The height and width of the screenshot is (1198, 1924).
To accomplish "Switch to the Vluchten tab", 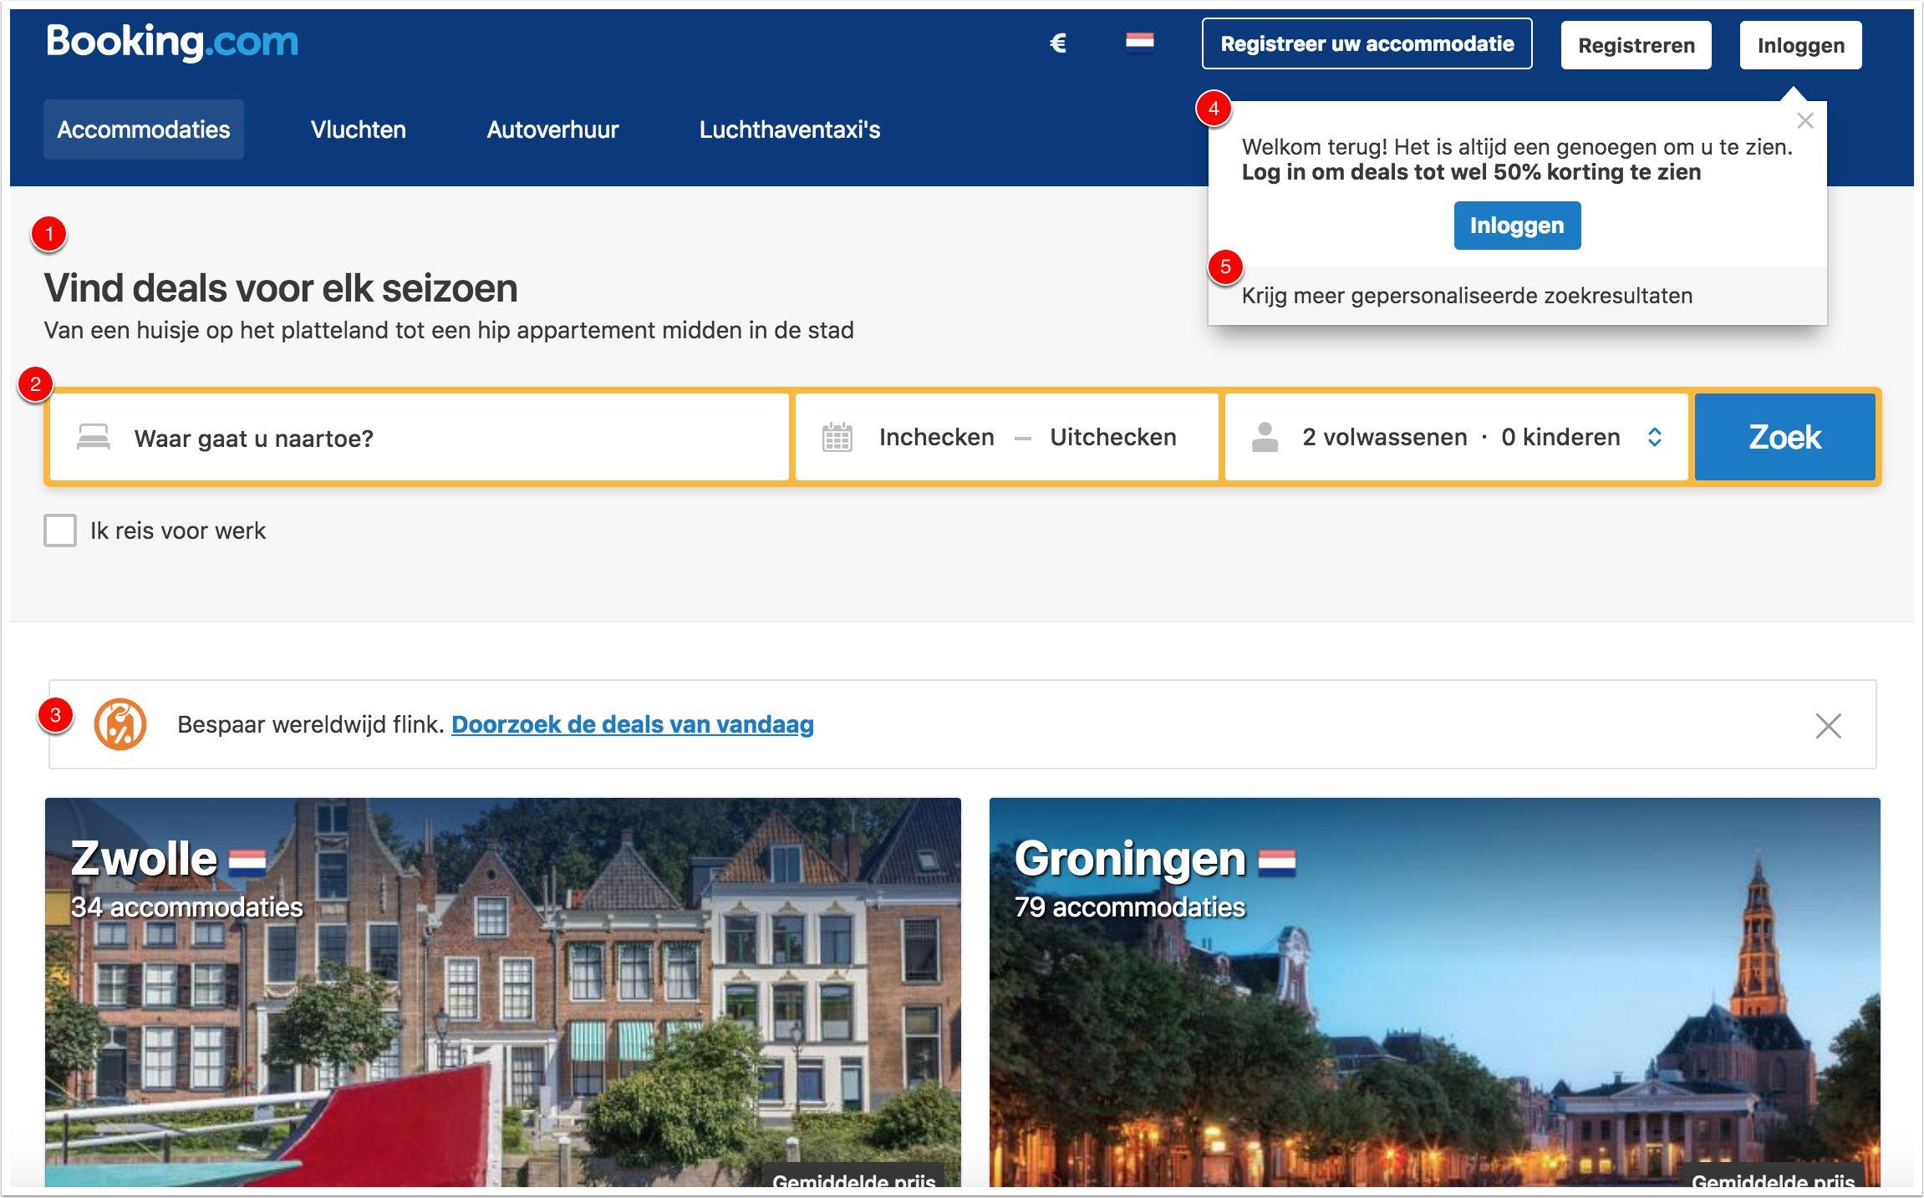I will click(x=359, y=129).
